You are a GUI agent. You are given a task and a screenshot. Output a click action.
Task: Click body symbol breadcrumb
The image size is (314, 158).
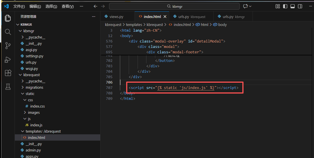point(220,25)
